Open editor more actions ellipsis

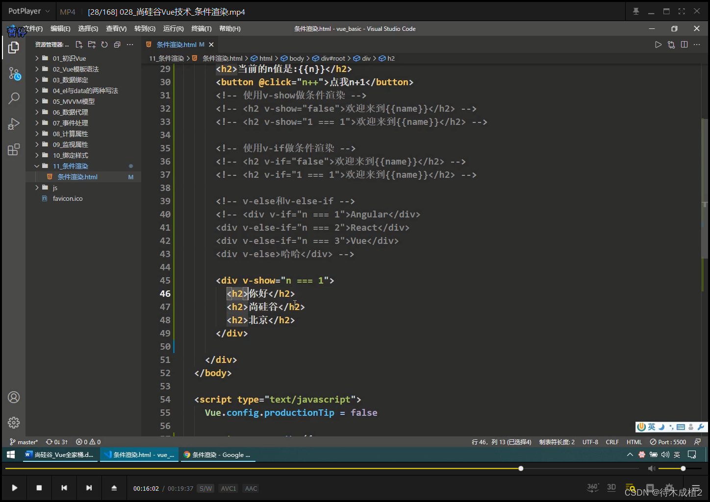[x=697, y=45]
